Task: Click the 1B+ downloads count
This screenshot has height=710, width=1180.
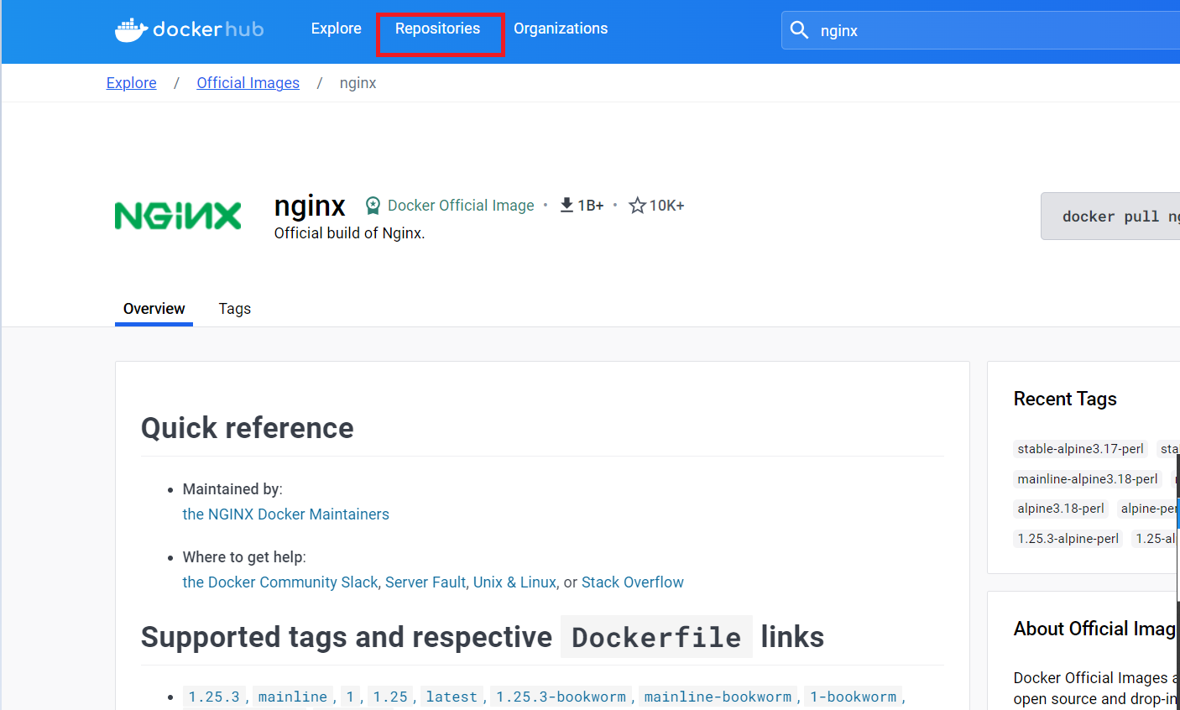Action: (x=591, y=206)
